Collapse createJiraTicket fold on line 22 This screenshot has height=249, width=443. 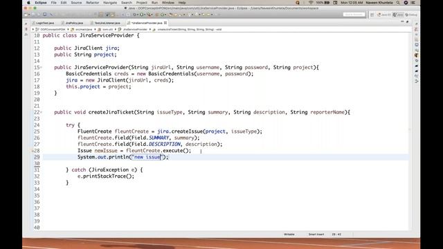[x=42, y=112]
